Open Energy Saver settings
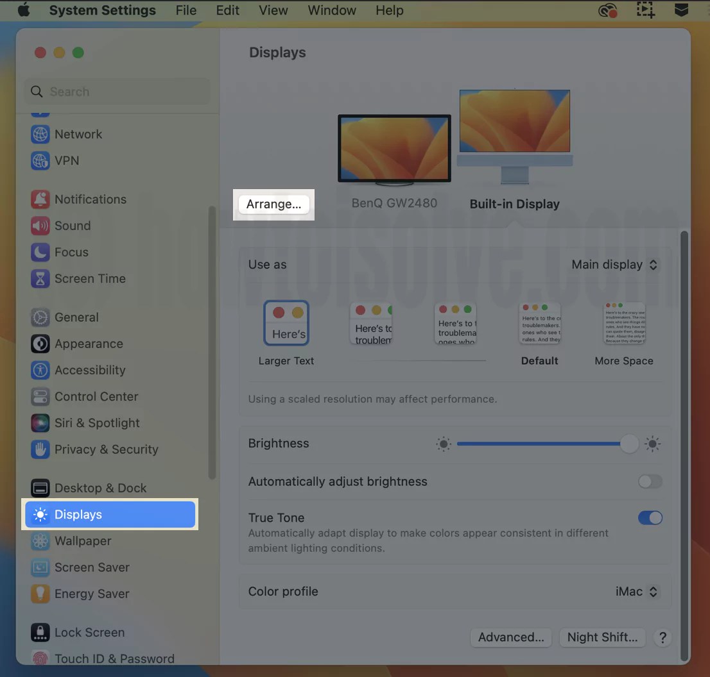The width and height of the screenshot is (710, 677). [40, 594]
